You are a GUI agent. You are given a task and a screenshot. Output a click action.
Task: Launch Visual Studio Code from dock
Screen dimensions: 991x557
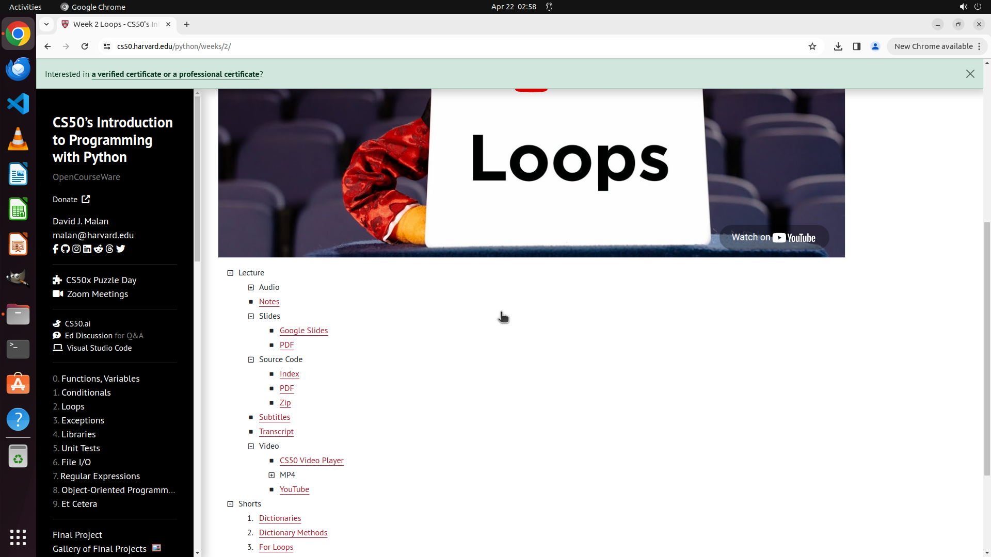(18, 104)
